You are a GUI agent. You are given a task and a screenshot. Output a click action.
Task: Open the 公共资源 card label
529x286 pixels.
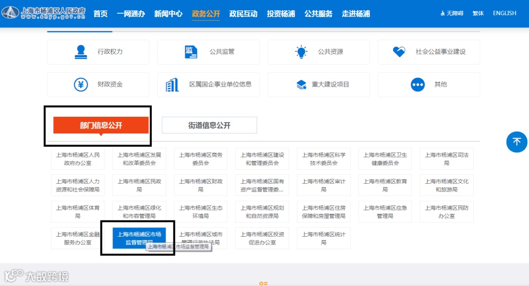(x=330, y=51)
